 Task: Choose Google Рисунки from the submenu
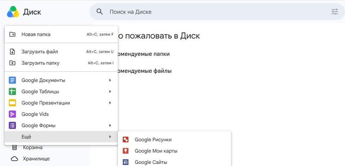175,139
